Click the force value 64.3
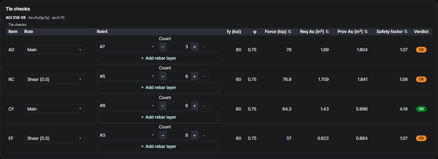Viewport: 438px width, 159px height. pos(287,109)
